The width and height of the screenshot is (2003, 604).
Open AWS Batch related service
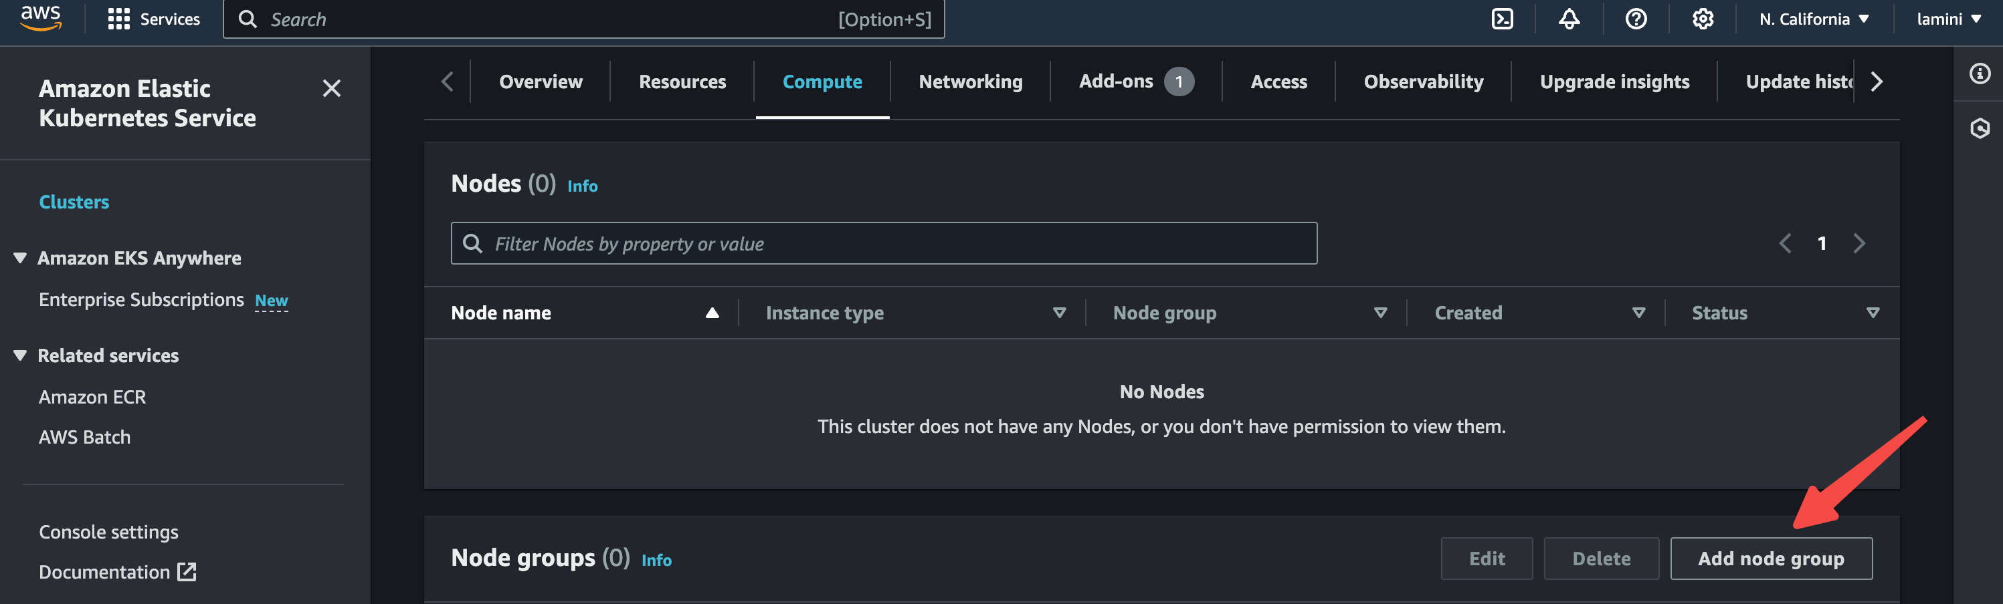[x=85, y=437]
